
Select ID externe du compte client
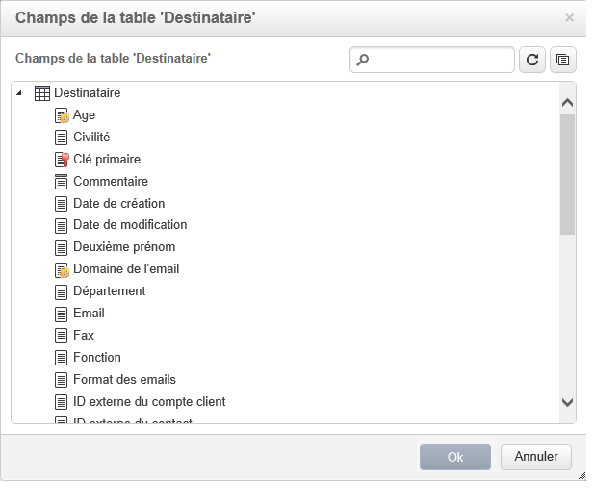149,402
